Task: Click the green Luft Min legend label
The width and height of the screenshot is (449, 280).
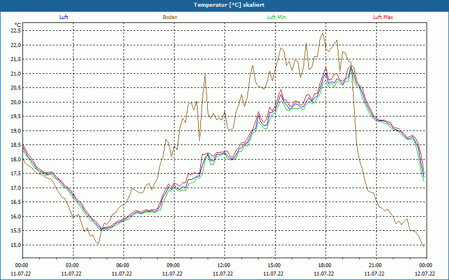Action: tap(276, 17)
